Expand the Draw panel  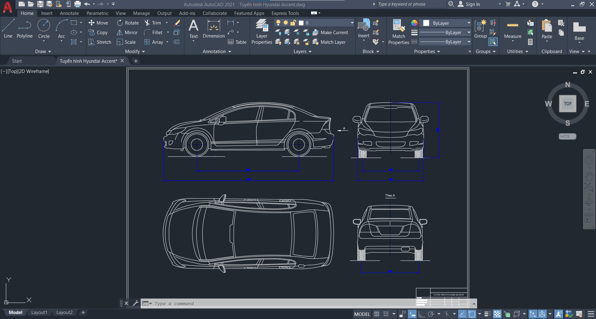(43, 52)
